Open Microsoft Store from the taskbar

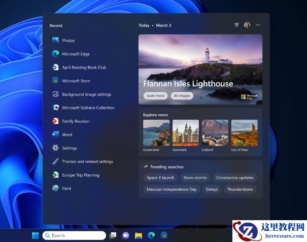coord(164,235)
